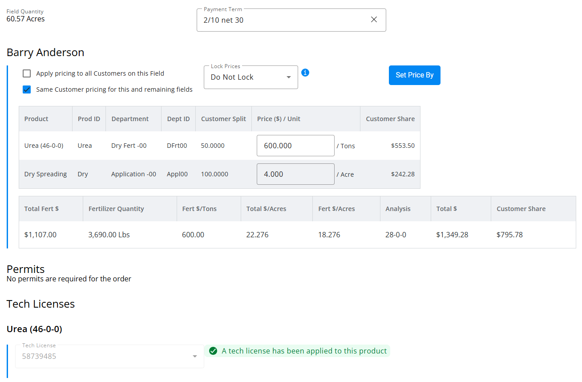Click the Customer Split column header
The image size is (582, 382).
pyautogui.click(x=223, y=119)
